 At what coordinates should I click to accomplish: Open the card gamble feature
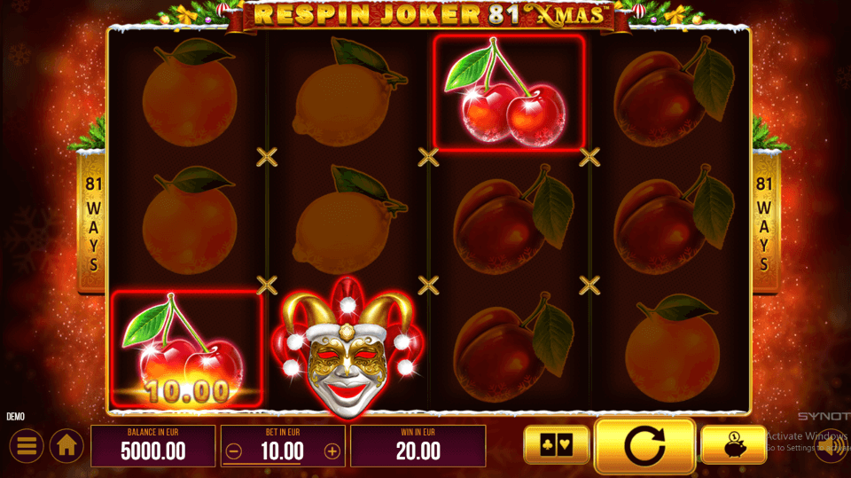tap(557, 445)
